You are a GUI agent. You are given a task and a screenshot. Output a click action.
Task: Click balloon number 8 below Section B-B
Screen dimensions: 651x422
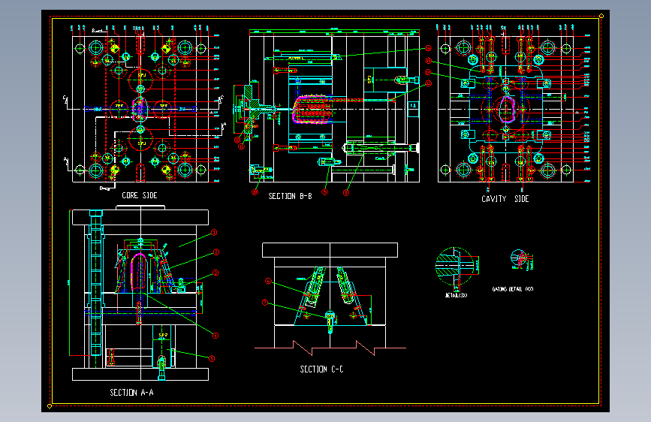coord(346,193)
